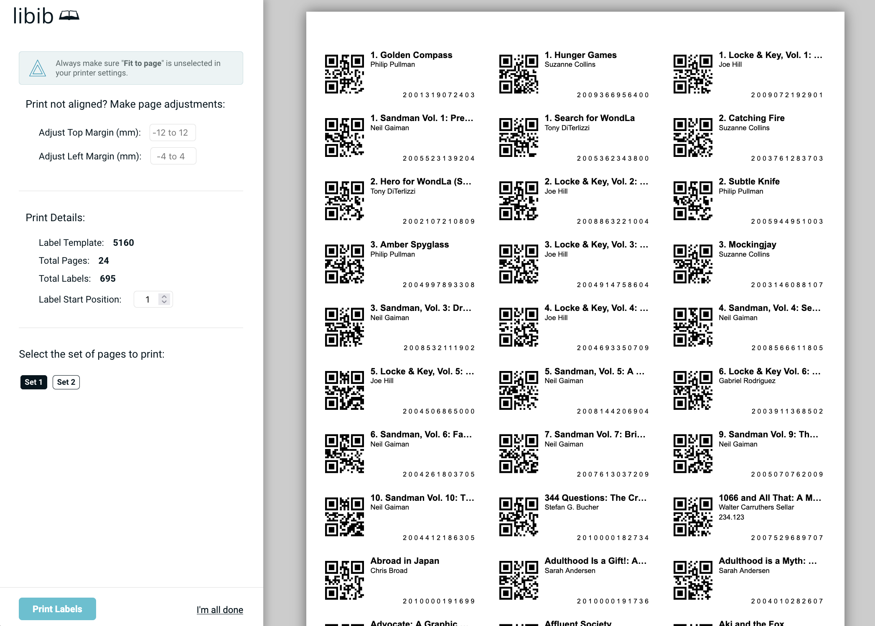The image size is (875, 626).
Task: Click the Catching Fire QR code
Action: (x=692, y=137)
